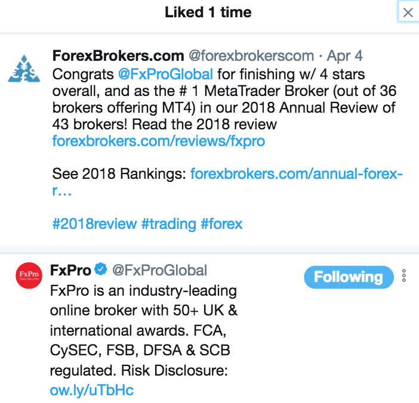Image resolution: width=419 pixels, height=403 pixels.
Task: Click the @forexbrokerscom handle
Action: [x=251, y=57]
